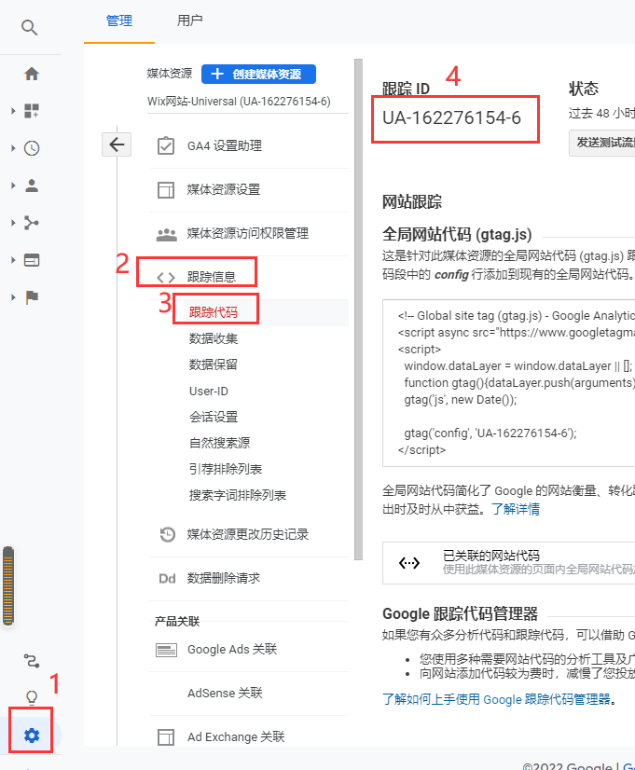635x770 pixels.
Task: Open the Wix网站-Universal property dropdown
Action: (x=247, y=102)
